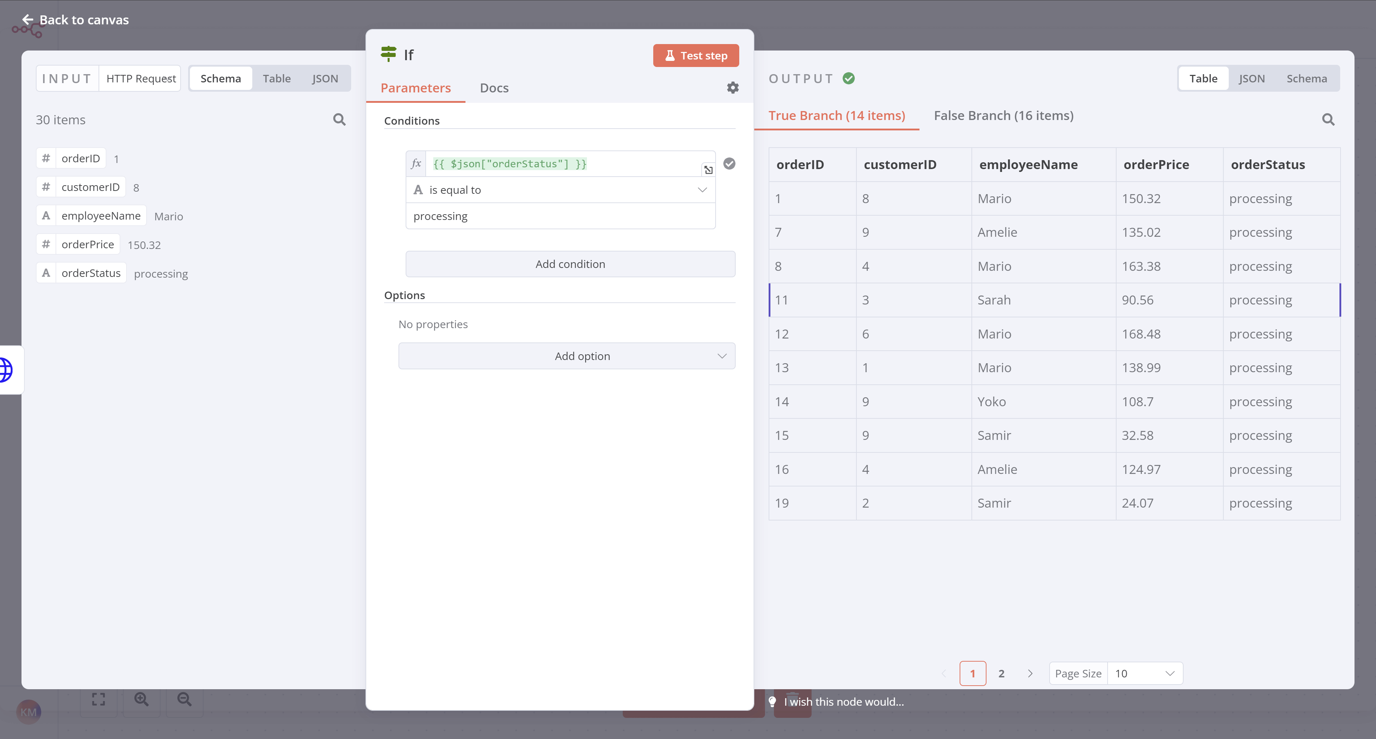Click the input panel search icon

pos(339,120)
